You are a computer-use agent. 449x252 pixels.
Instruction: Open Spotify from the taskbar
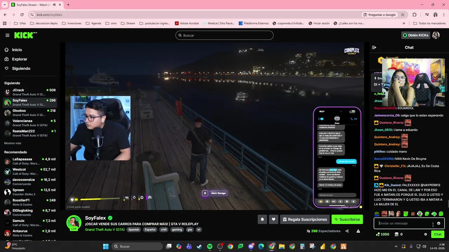click(x=209, y=246)
